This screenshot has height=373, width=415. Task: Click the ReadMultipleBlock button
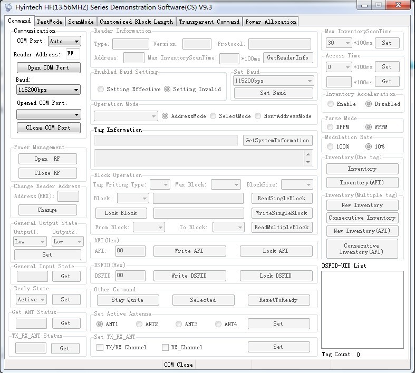[282, 228]
